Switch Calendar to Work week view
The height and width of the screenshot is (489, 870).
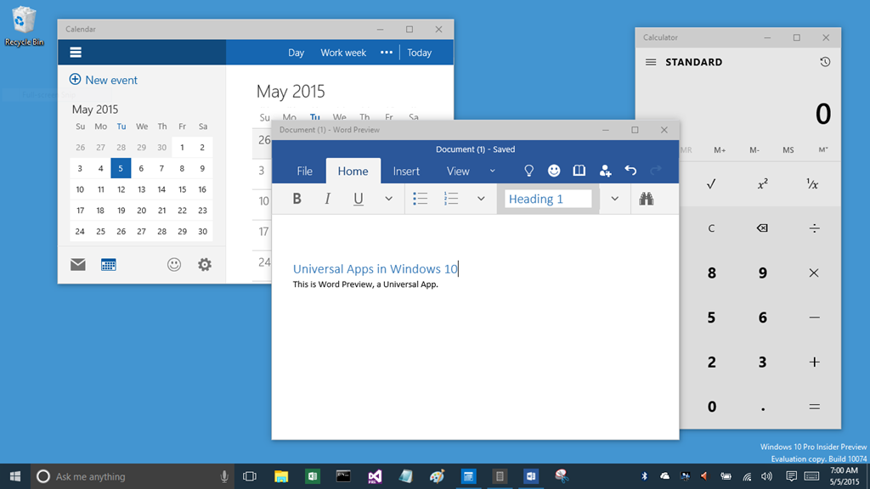coord(343,53)
